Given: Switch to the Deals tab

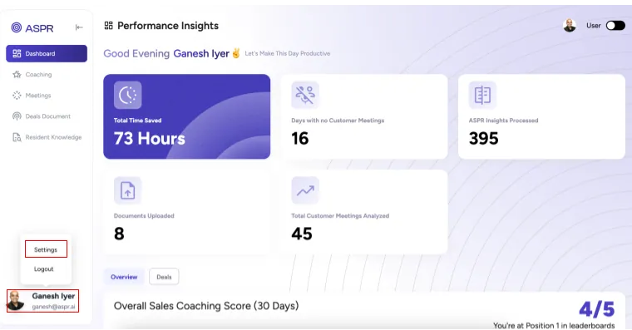Looking at the screenshot, I should 164,277.
